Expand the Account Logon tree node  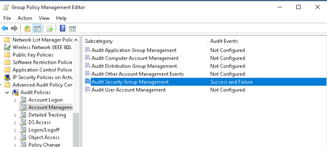15,100
